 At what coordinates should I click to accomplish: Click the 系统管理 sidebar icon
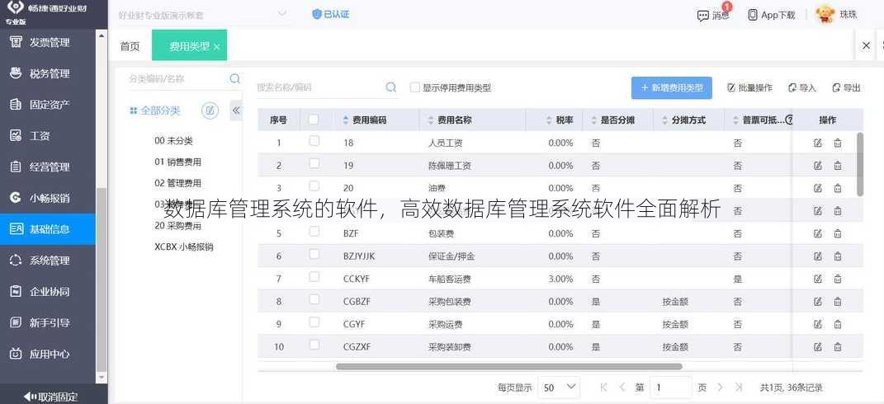tap(17, 261)
